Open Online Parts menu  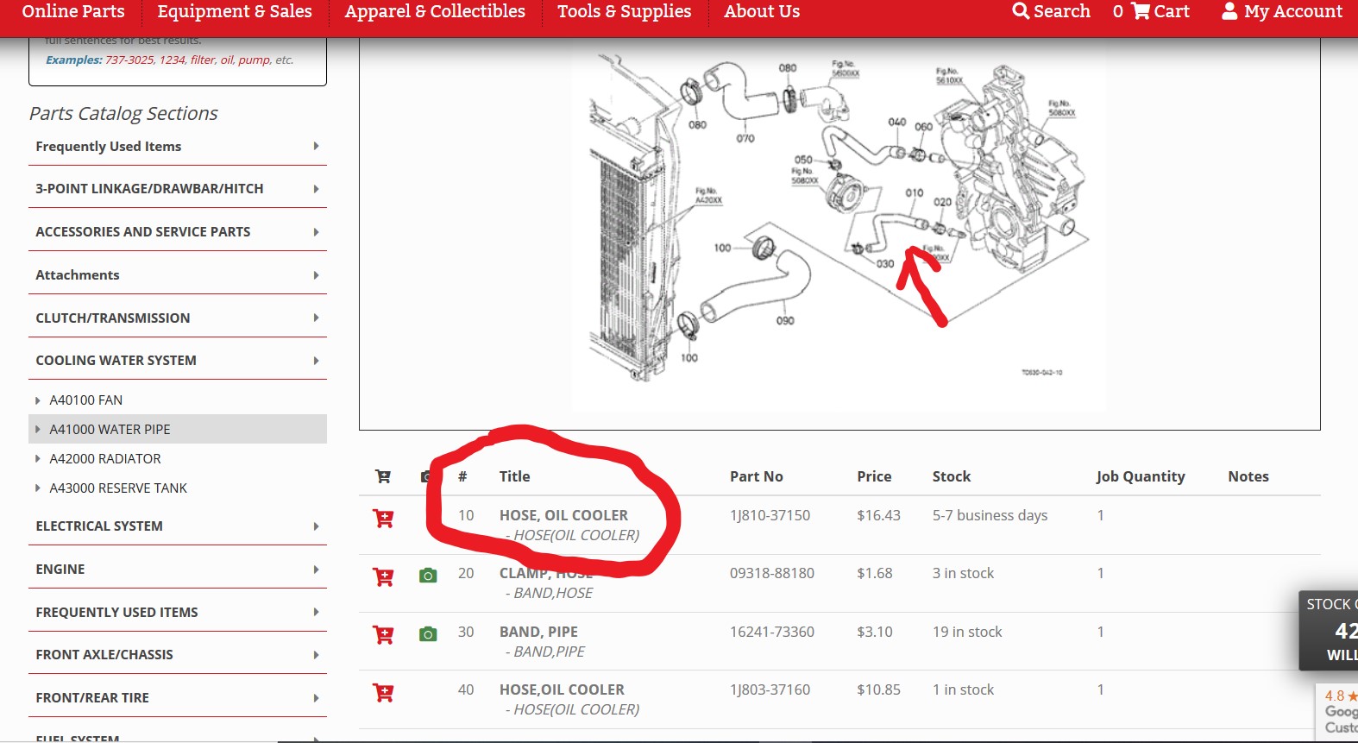[73, 11]
